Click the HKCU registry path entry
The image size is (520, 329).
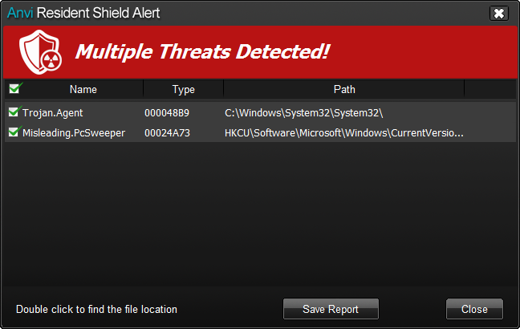tap(344, 133)
